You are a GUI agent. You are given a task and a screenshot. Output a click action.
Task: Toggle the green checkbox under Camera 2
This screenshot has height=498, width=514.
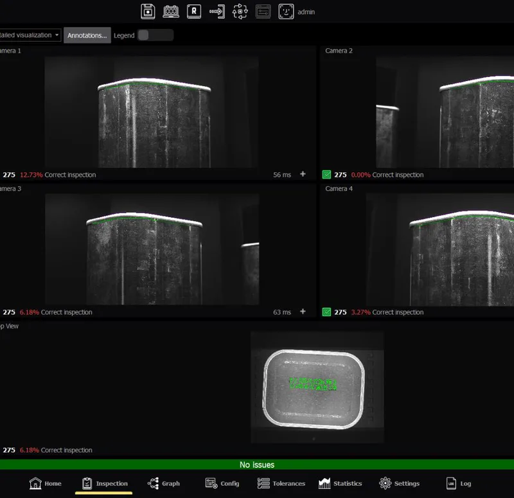click(326, 174)
